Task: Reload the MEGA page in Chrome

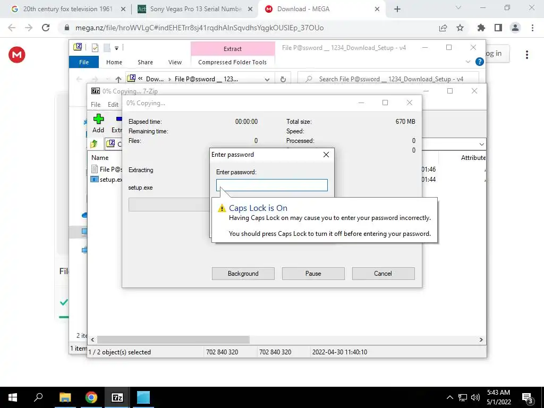Action: (x=46, y=28)
